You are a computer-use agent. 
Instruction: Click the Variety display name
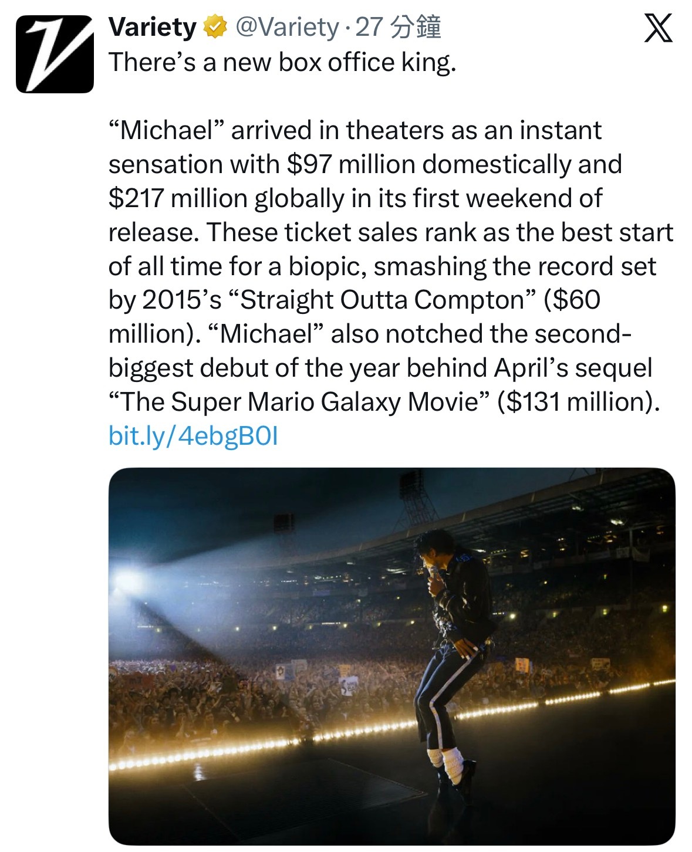point(154,26)
